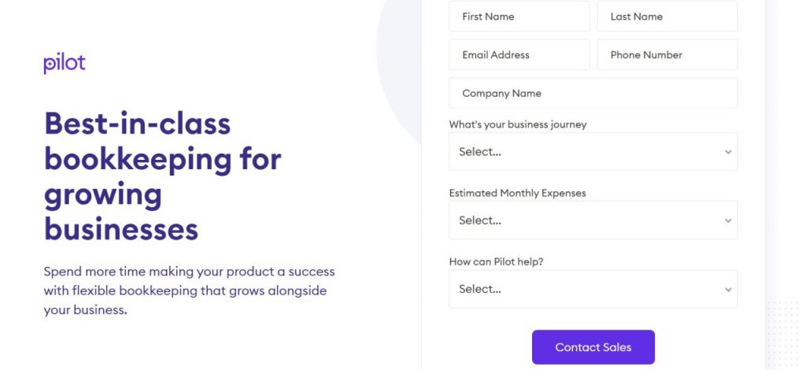Click the "How can Pilot help?" label
The height and width of the screenshot is (370, 806).
point(496,261)
